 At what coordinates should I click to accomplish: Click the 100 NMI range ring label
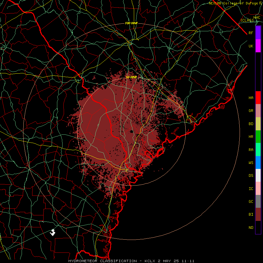[x=131, y=23]
